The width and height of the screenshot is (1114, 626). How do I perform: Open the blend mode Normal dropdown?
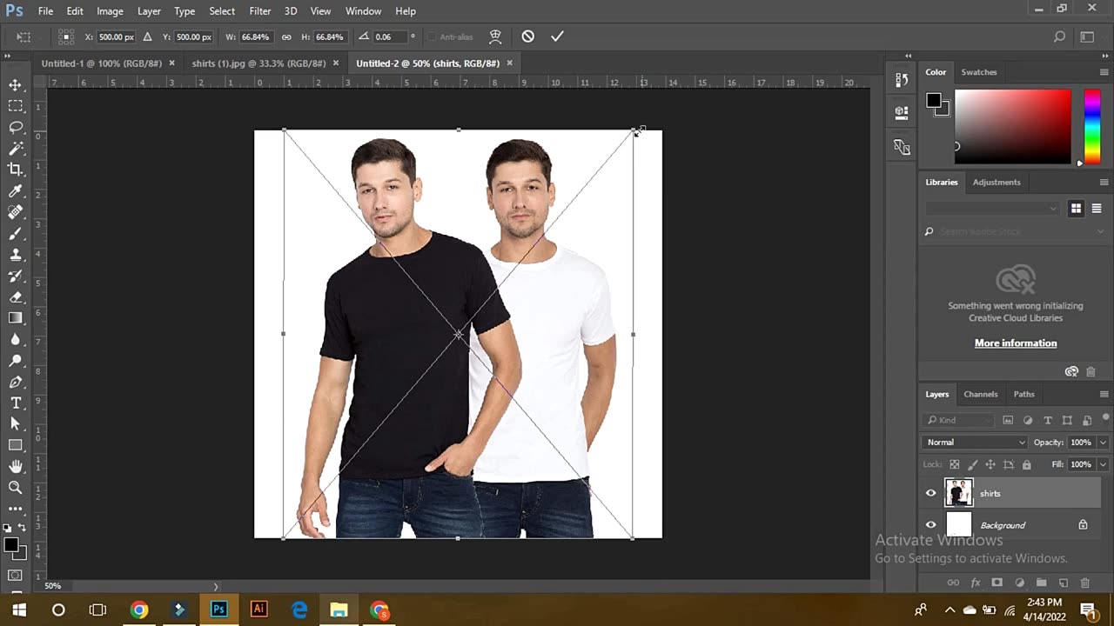[x=976, y=443]
